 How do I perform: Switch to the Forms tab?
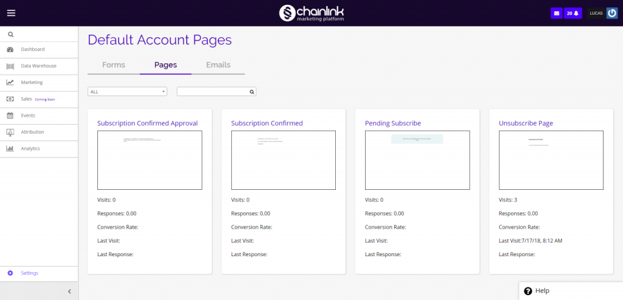pos(114,65)
